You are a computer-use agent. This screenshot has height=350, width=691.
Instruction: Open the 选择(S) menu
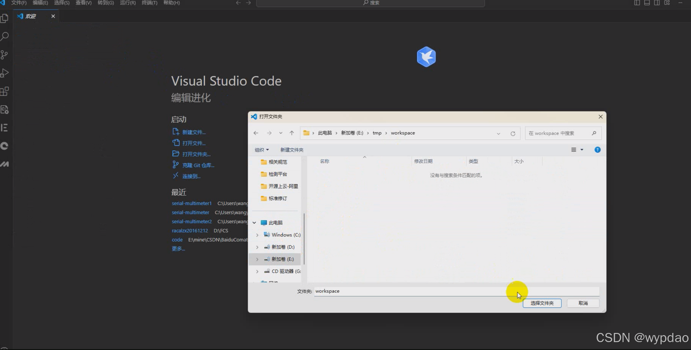[x=62, y=3]
